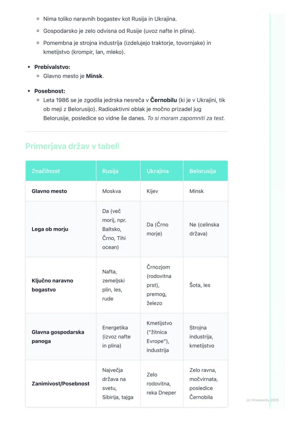Viewport: 298px width, 422px height.
Task: Click the 'Lega ob morju' row label
Action: coord(50,229)
